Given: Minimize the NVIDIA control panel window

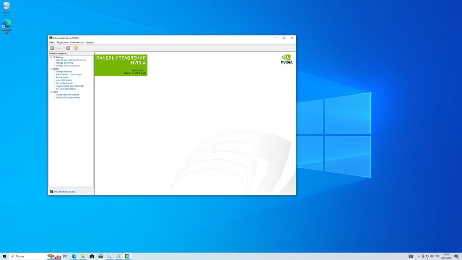Looking at the screenshot, I should coord(275,38).
